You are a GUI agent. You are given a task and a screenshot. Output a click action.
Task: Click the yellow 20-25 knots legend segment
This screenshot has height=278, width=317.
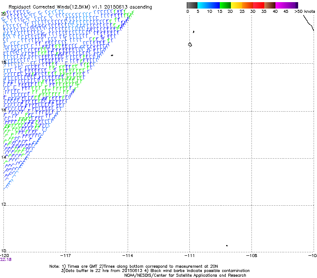coord(236,5)
